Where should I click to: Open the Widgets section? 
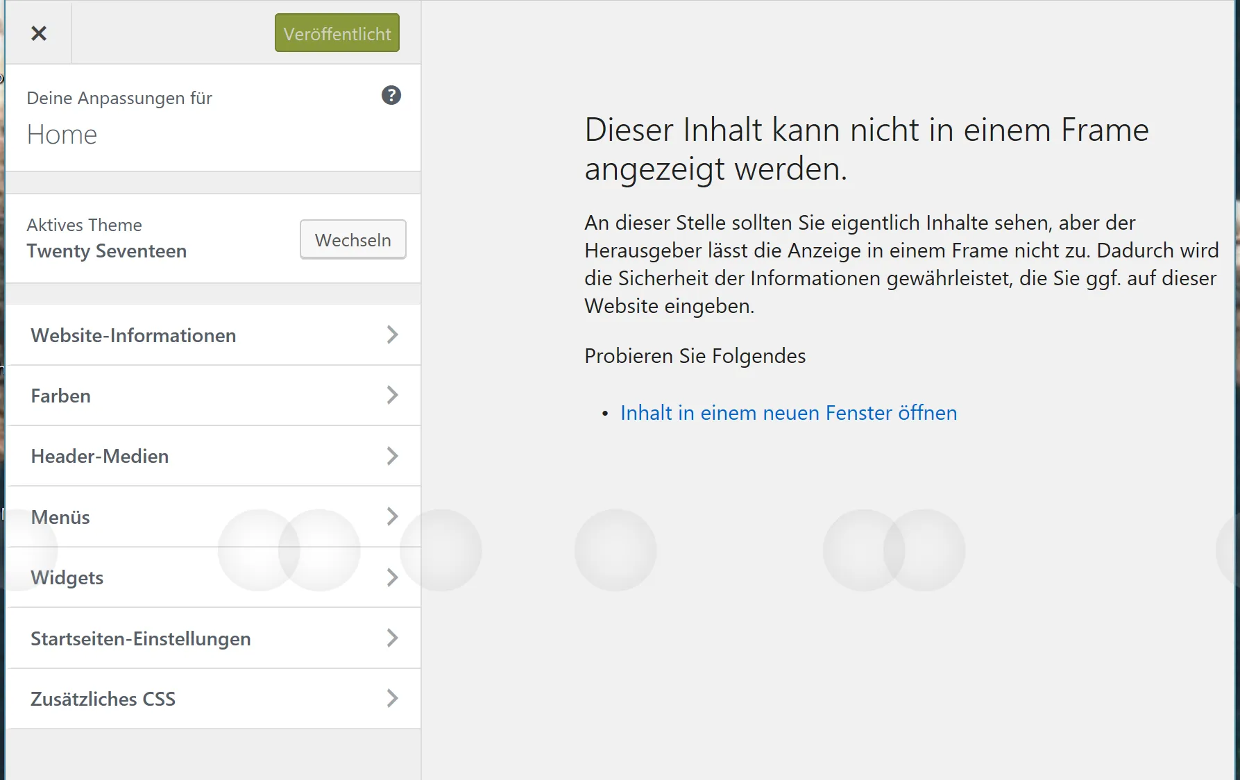click(x=213, y=577)
